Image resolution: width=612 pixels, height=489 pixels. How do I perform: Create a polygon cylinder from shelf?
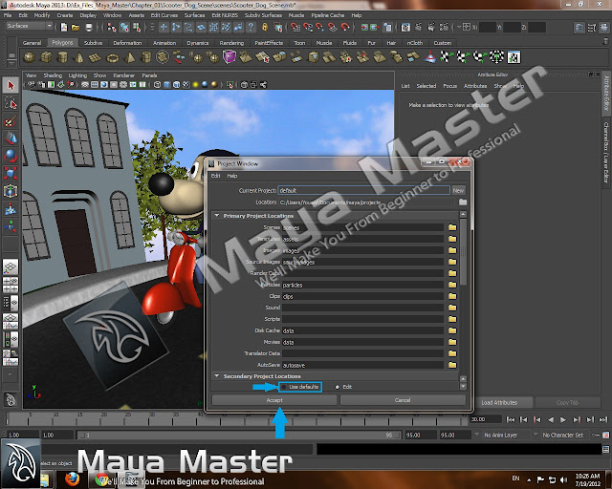pos(62,57)
